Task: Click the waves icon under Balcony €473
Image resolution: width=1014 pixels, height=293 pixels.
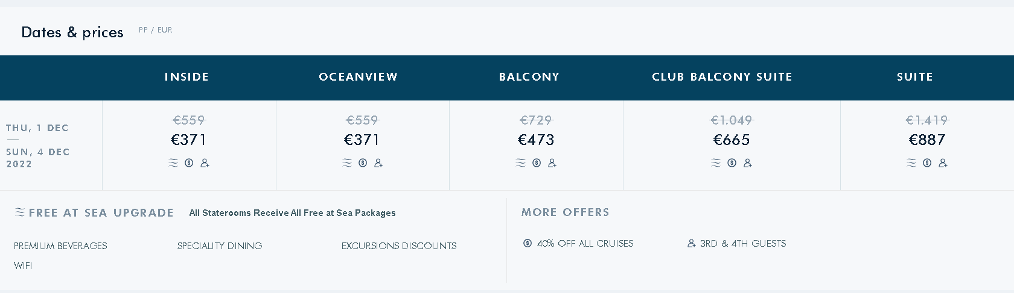Action: pos(521,163)
